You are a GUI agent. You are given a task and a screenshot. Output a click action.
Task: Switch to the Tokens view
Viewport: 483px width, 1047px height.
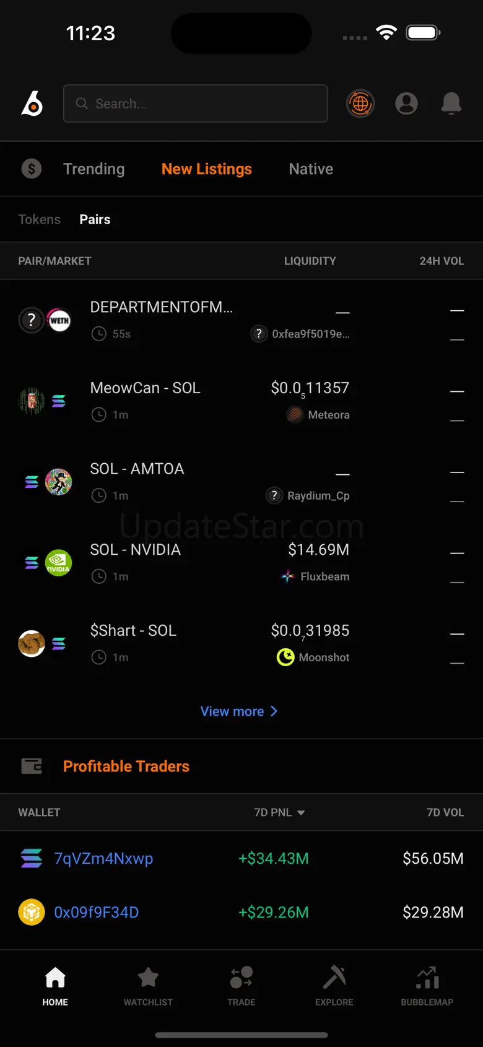(39, 219)
